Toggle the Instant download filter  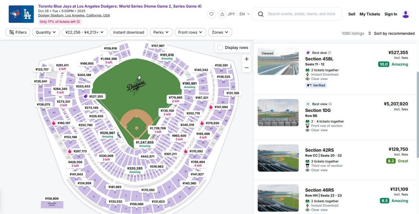[x=128, y=32]
